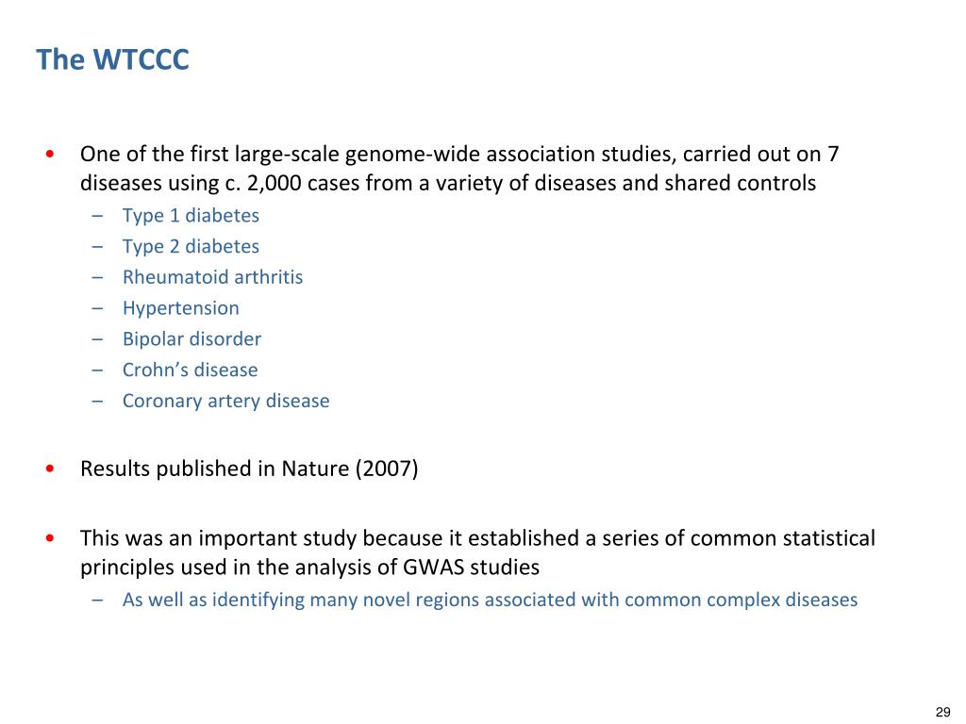Click the "As well as identifying many novel regions" line

point(490,600)
